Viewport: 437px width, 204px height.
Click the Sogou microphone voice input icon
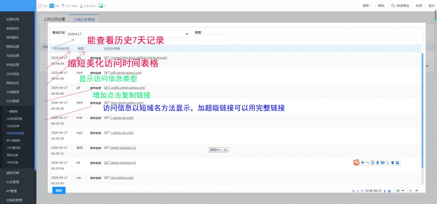[x=378, y=163]
